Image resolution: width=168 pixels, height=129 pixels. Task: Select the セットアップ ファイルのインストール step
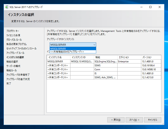point(22,48)
